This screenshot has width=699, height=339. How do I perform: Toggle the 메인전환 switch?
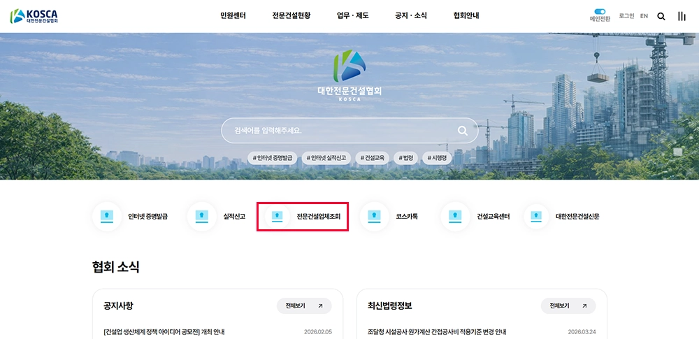click(x=600, y=12)
